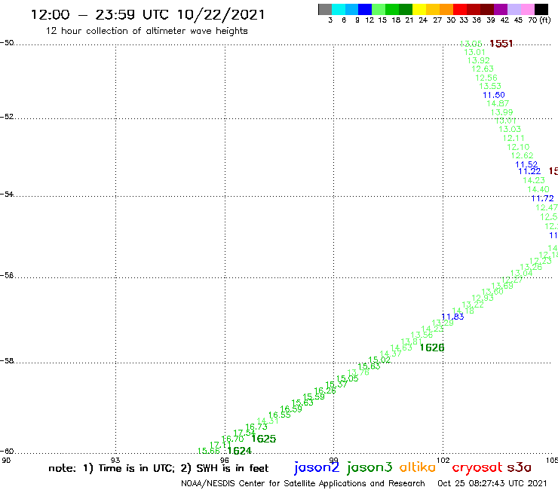Image resolution: width=558 pixels, height=490 pixels.
Task: Pick the orange swatch in the wave height legend
Action: 446,9
